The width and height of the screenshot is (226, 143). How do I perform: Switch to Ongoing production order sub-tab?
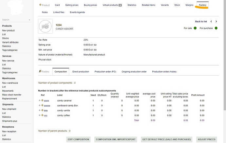pos(134,72)
